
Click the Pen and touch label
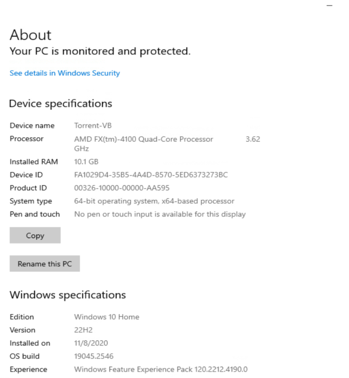tap(35, 214)
